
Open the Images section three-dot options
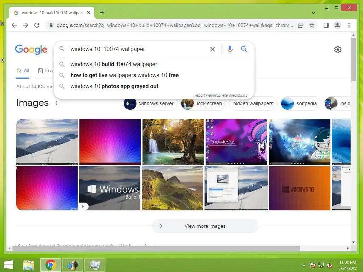point(57,103)
